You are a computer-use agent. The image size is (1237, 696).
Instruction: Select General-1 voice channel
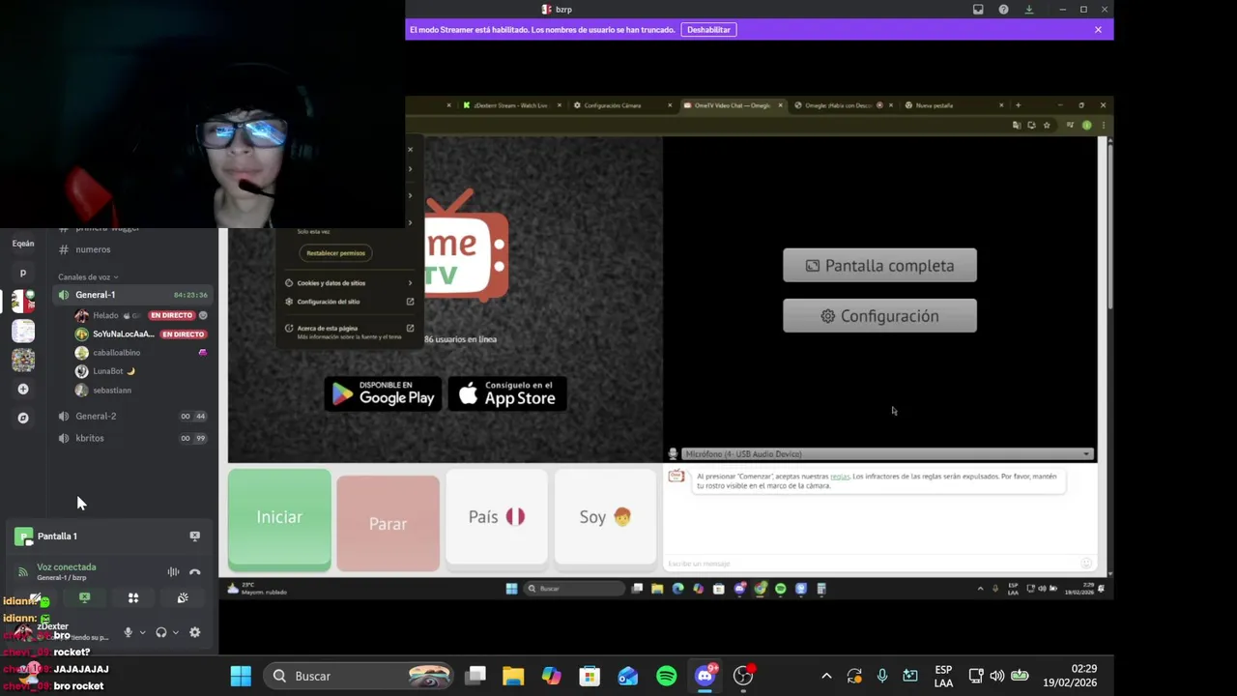coord(133,295)
